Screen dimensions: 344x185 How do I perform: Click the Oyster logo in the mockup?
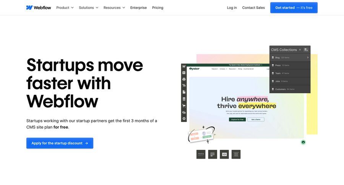[x=195, y=69]
